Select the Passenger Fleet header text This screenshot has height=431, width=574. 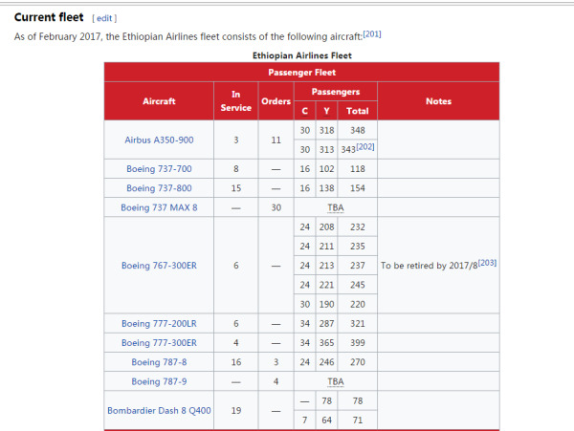302,73
